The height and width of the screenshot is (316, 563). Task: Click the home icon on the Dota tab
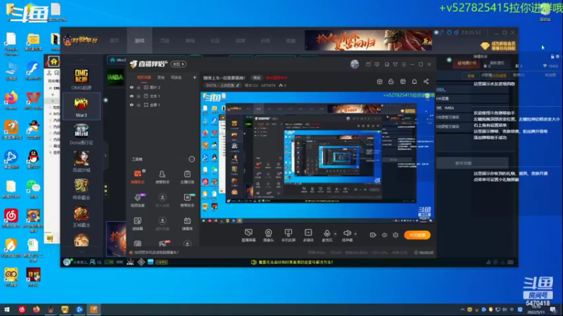(x=113, y=60)
